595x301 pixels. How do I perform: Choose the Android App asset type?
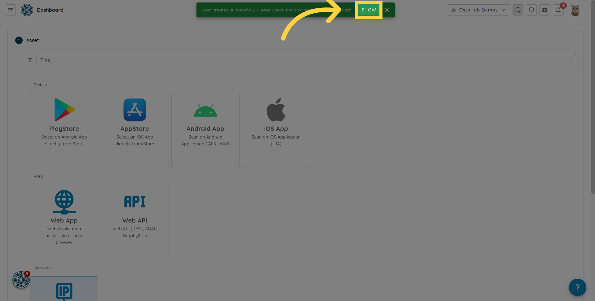pos(205,130)
